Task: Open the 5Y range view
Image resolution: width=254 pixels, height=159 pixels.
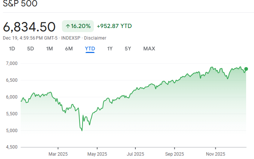Action: (128, 49)
